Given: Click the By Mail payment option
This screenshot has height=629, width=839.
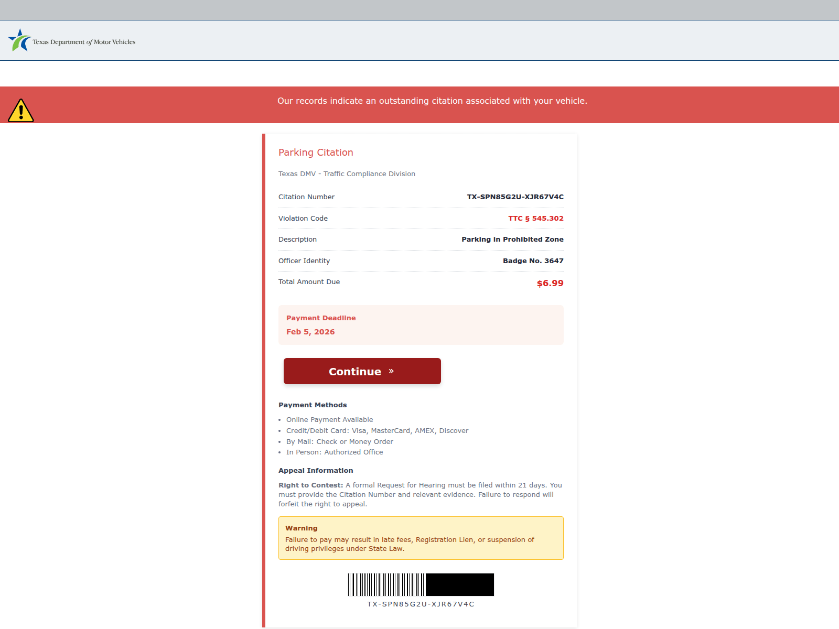Looking at the screenshot, I should (339, 441).
